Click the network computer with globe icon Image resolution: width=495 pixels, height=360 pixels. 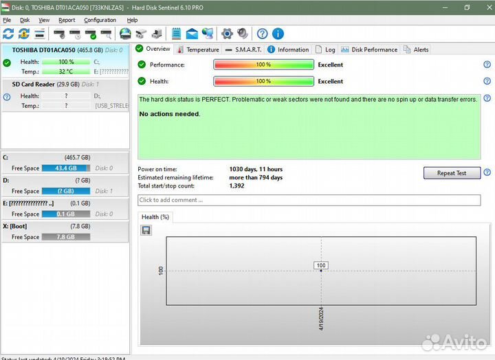(208, 34)
